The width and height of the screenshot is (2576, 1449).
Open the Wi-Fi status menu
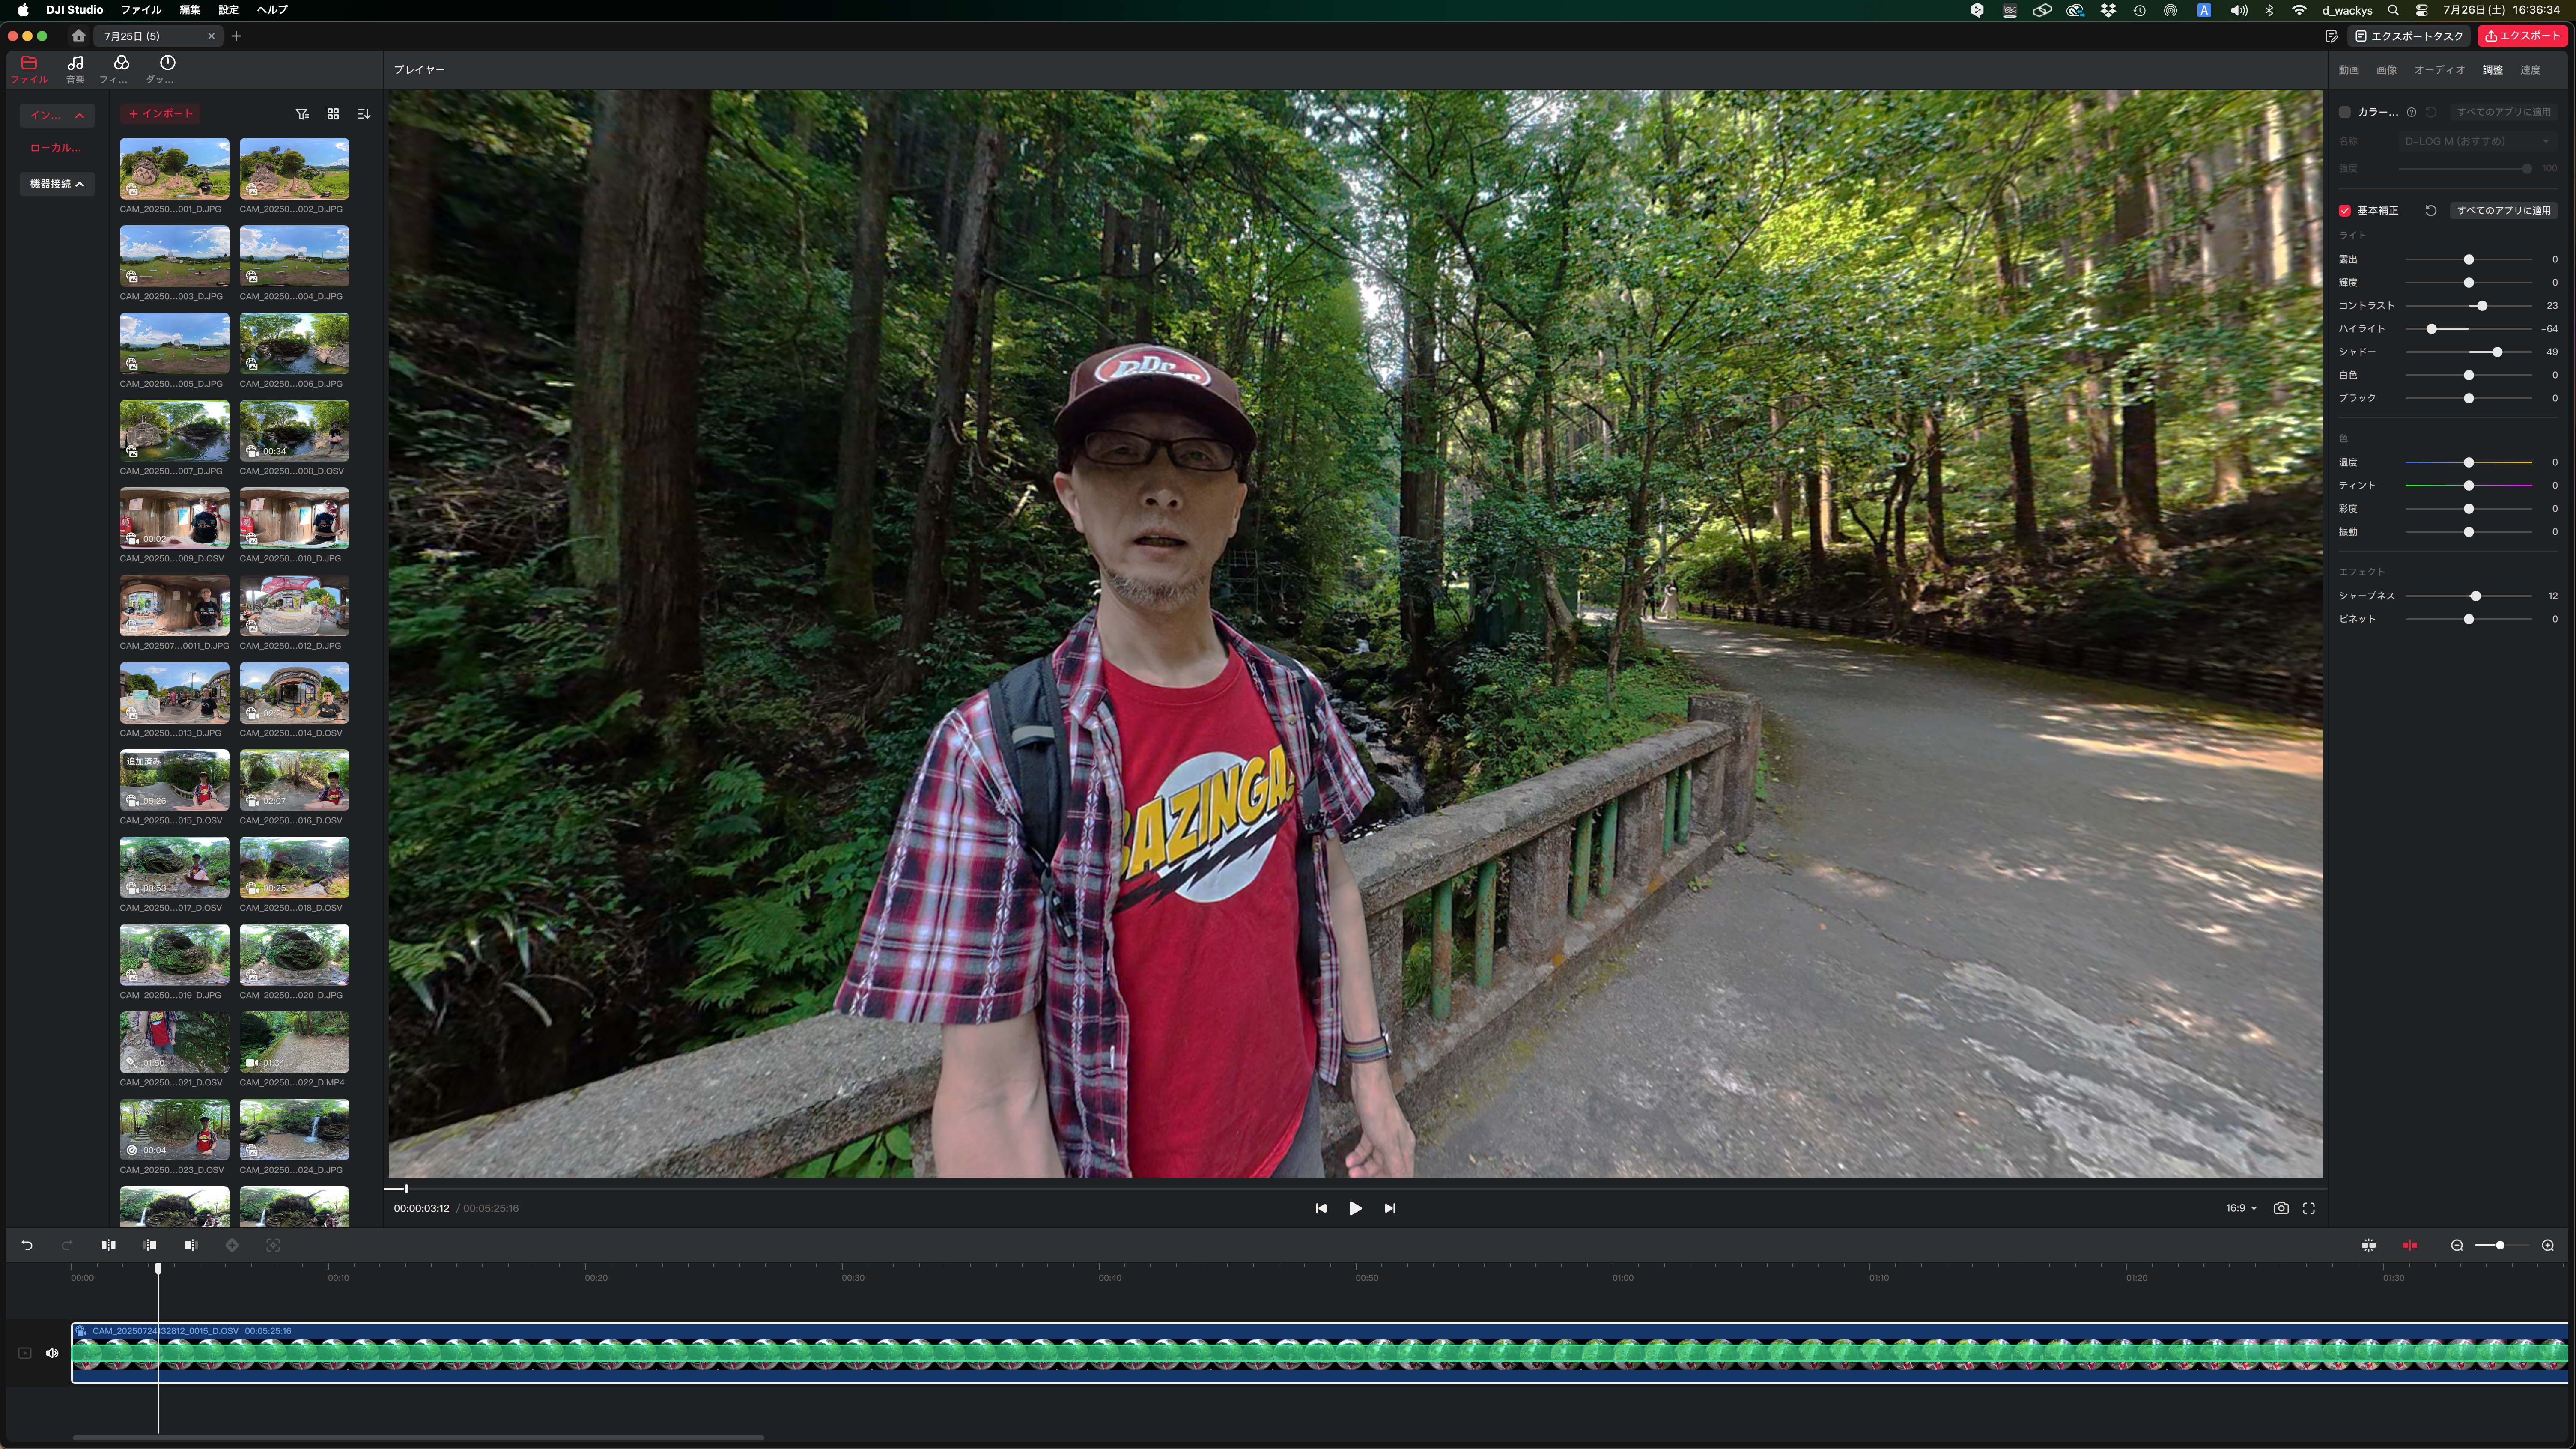2300,10
